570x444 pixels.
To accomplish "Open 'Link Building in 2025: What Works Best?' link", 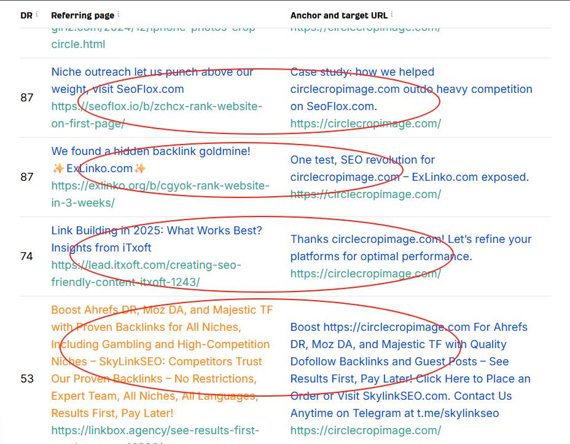I will point(156,239).
